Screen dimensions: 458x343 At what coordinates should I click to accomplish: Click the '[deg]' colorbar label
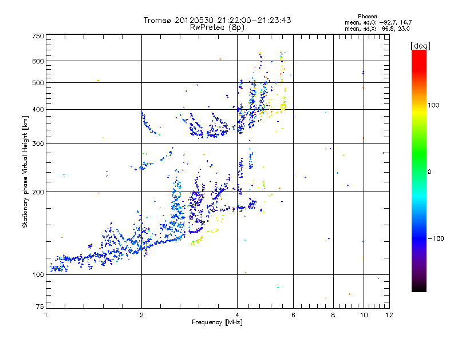point(420,46)
